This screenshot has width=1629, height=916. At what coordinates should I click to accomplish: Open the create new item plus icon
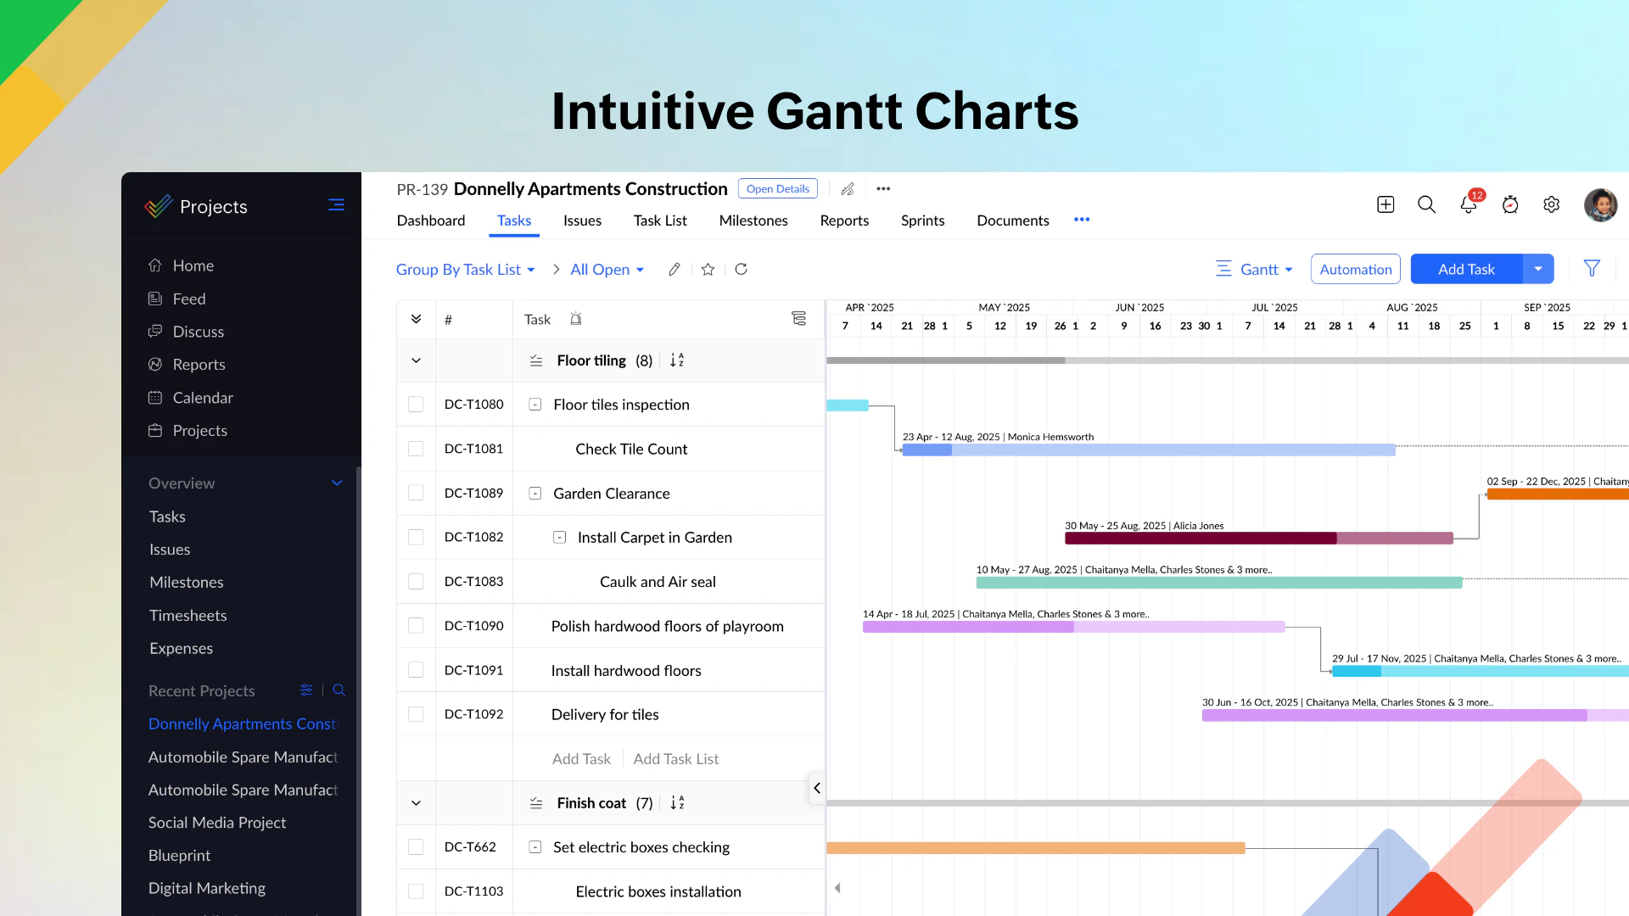(1385, 204)
